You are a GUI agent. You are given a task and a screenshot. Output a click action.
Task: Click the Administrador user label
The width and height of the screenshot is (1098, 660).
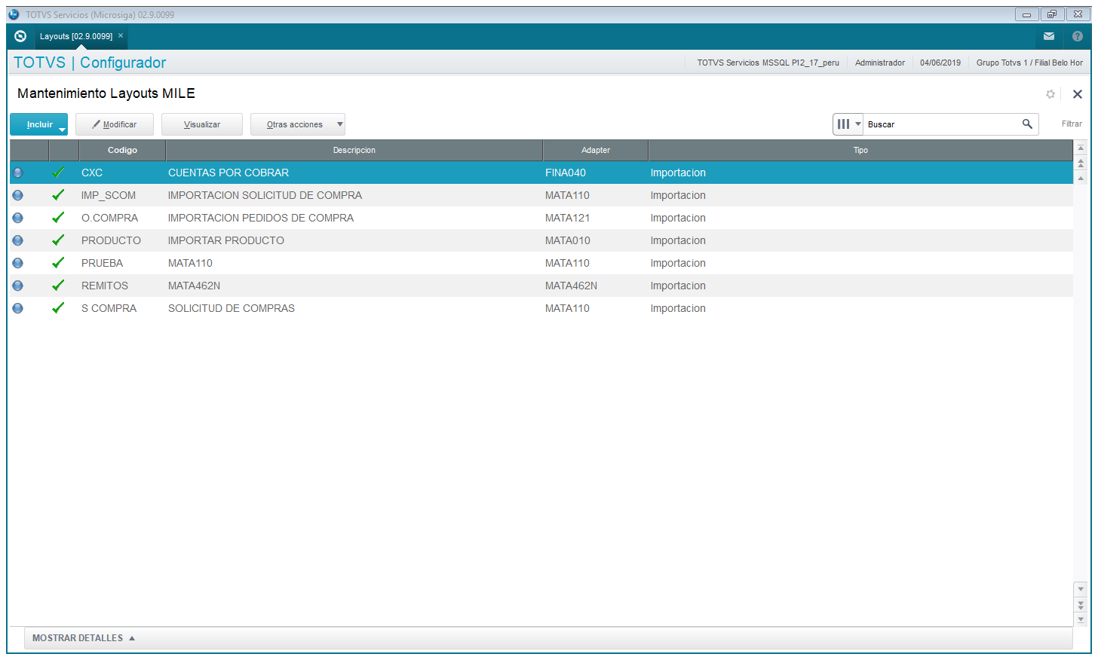point(880,63)
